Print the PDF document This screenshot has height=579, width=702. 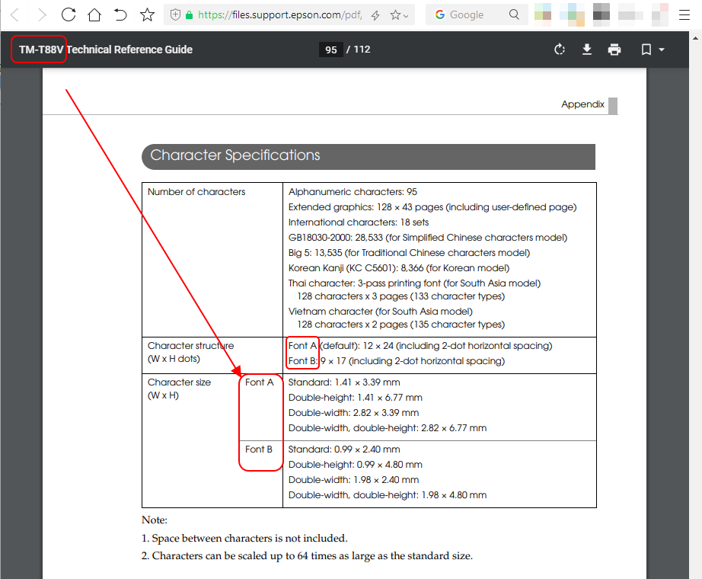click(614, 50)
